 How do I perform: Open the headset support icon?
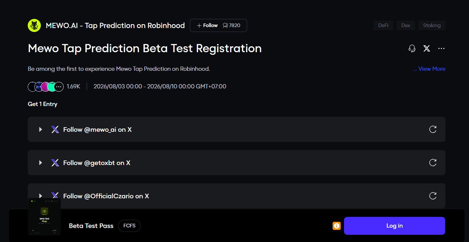tap(412, 49)
